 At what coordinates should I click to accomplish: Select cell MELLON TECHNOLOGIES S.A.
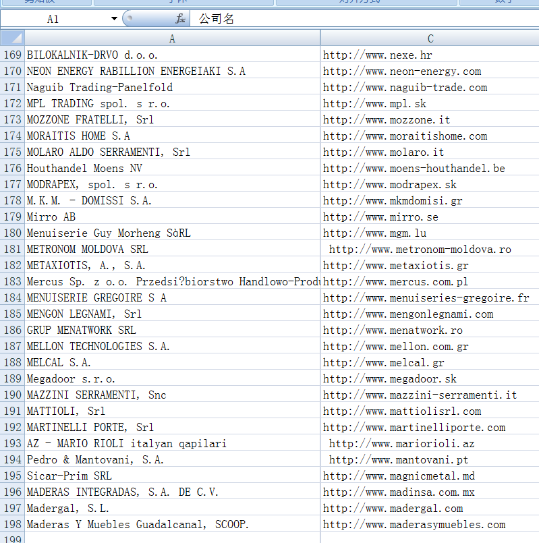pos(173,346)
